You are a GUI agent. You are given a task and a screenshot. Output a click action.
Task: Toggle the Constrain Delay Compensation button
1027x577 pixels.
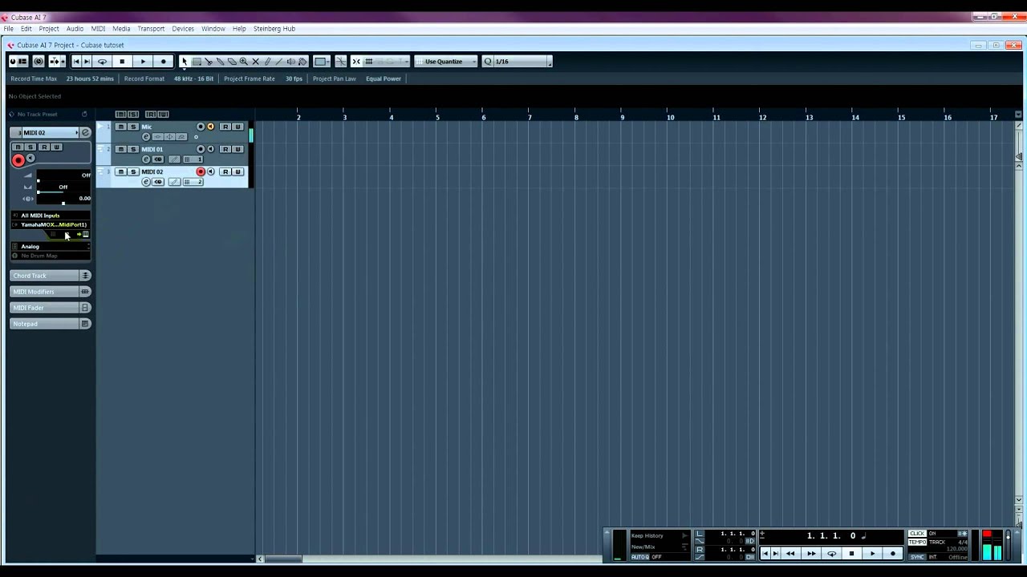(x=39, y=61)
